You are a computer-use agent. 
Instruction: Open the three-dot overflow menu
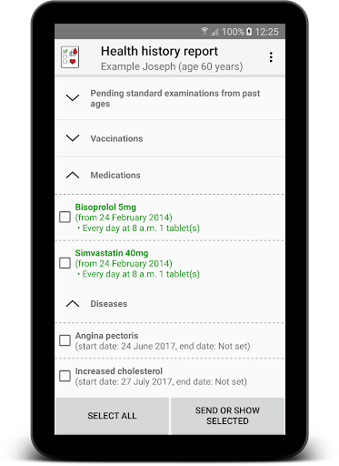coord(271,57)
